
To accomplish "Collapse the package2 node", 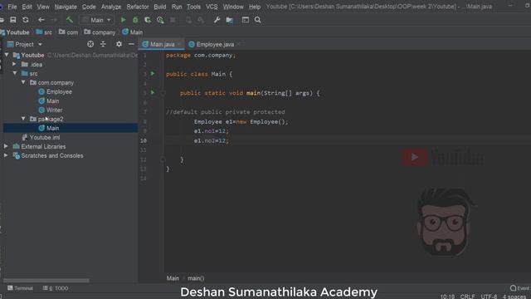I will coord(23,119).
